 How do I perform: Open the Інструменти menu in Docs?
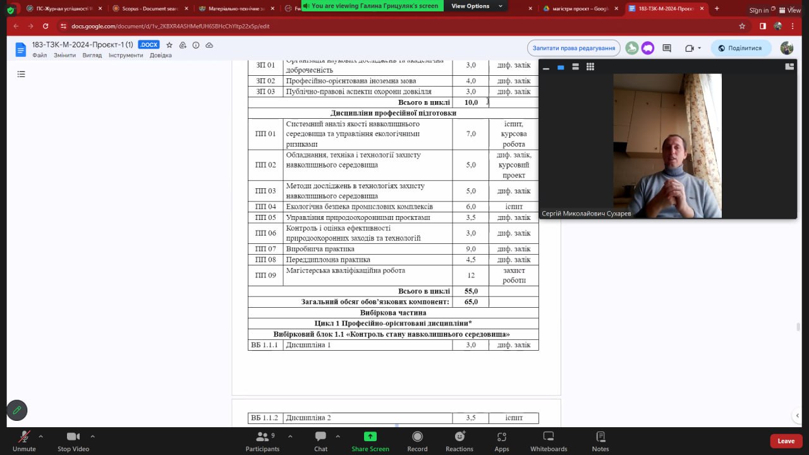coord(126,56)
